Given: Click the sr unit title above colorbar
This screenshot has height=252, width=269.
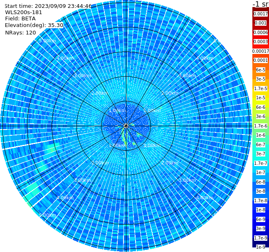Looking at the screenshot, I should pyautogui.click(x=261, y=4).
